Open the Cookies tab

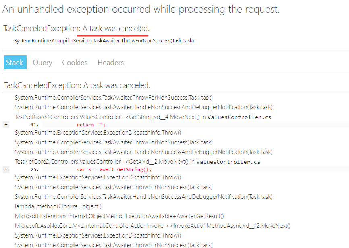tap(75, 63)
